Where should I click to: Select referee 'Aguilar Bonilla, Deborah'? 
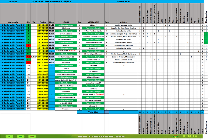123,45
